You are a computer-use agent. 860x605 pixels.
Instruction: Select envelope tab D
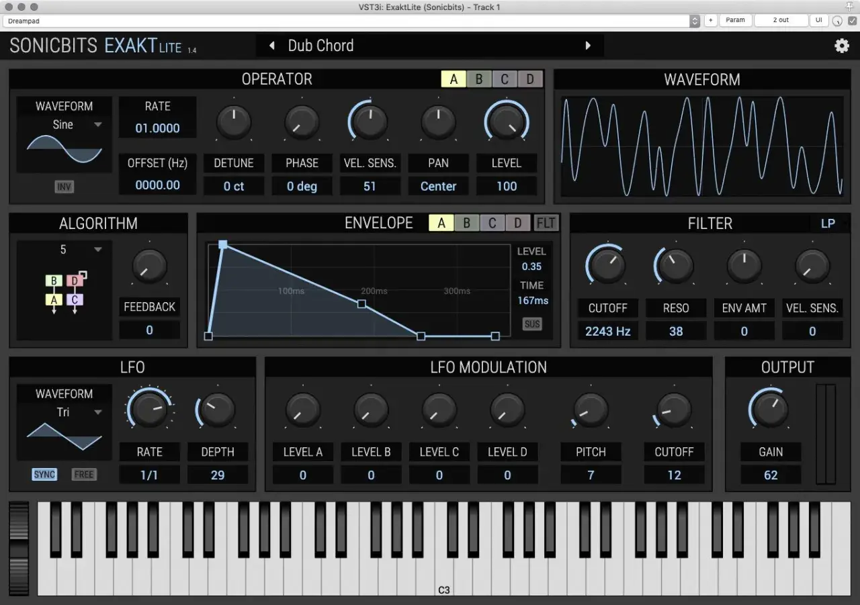coord(518,223)
